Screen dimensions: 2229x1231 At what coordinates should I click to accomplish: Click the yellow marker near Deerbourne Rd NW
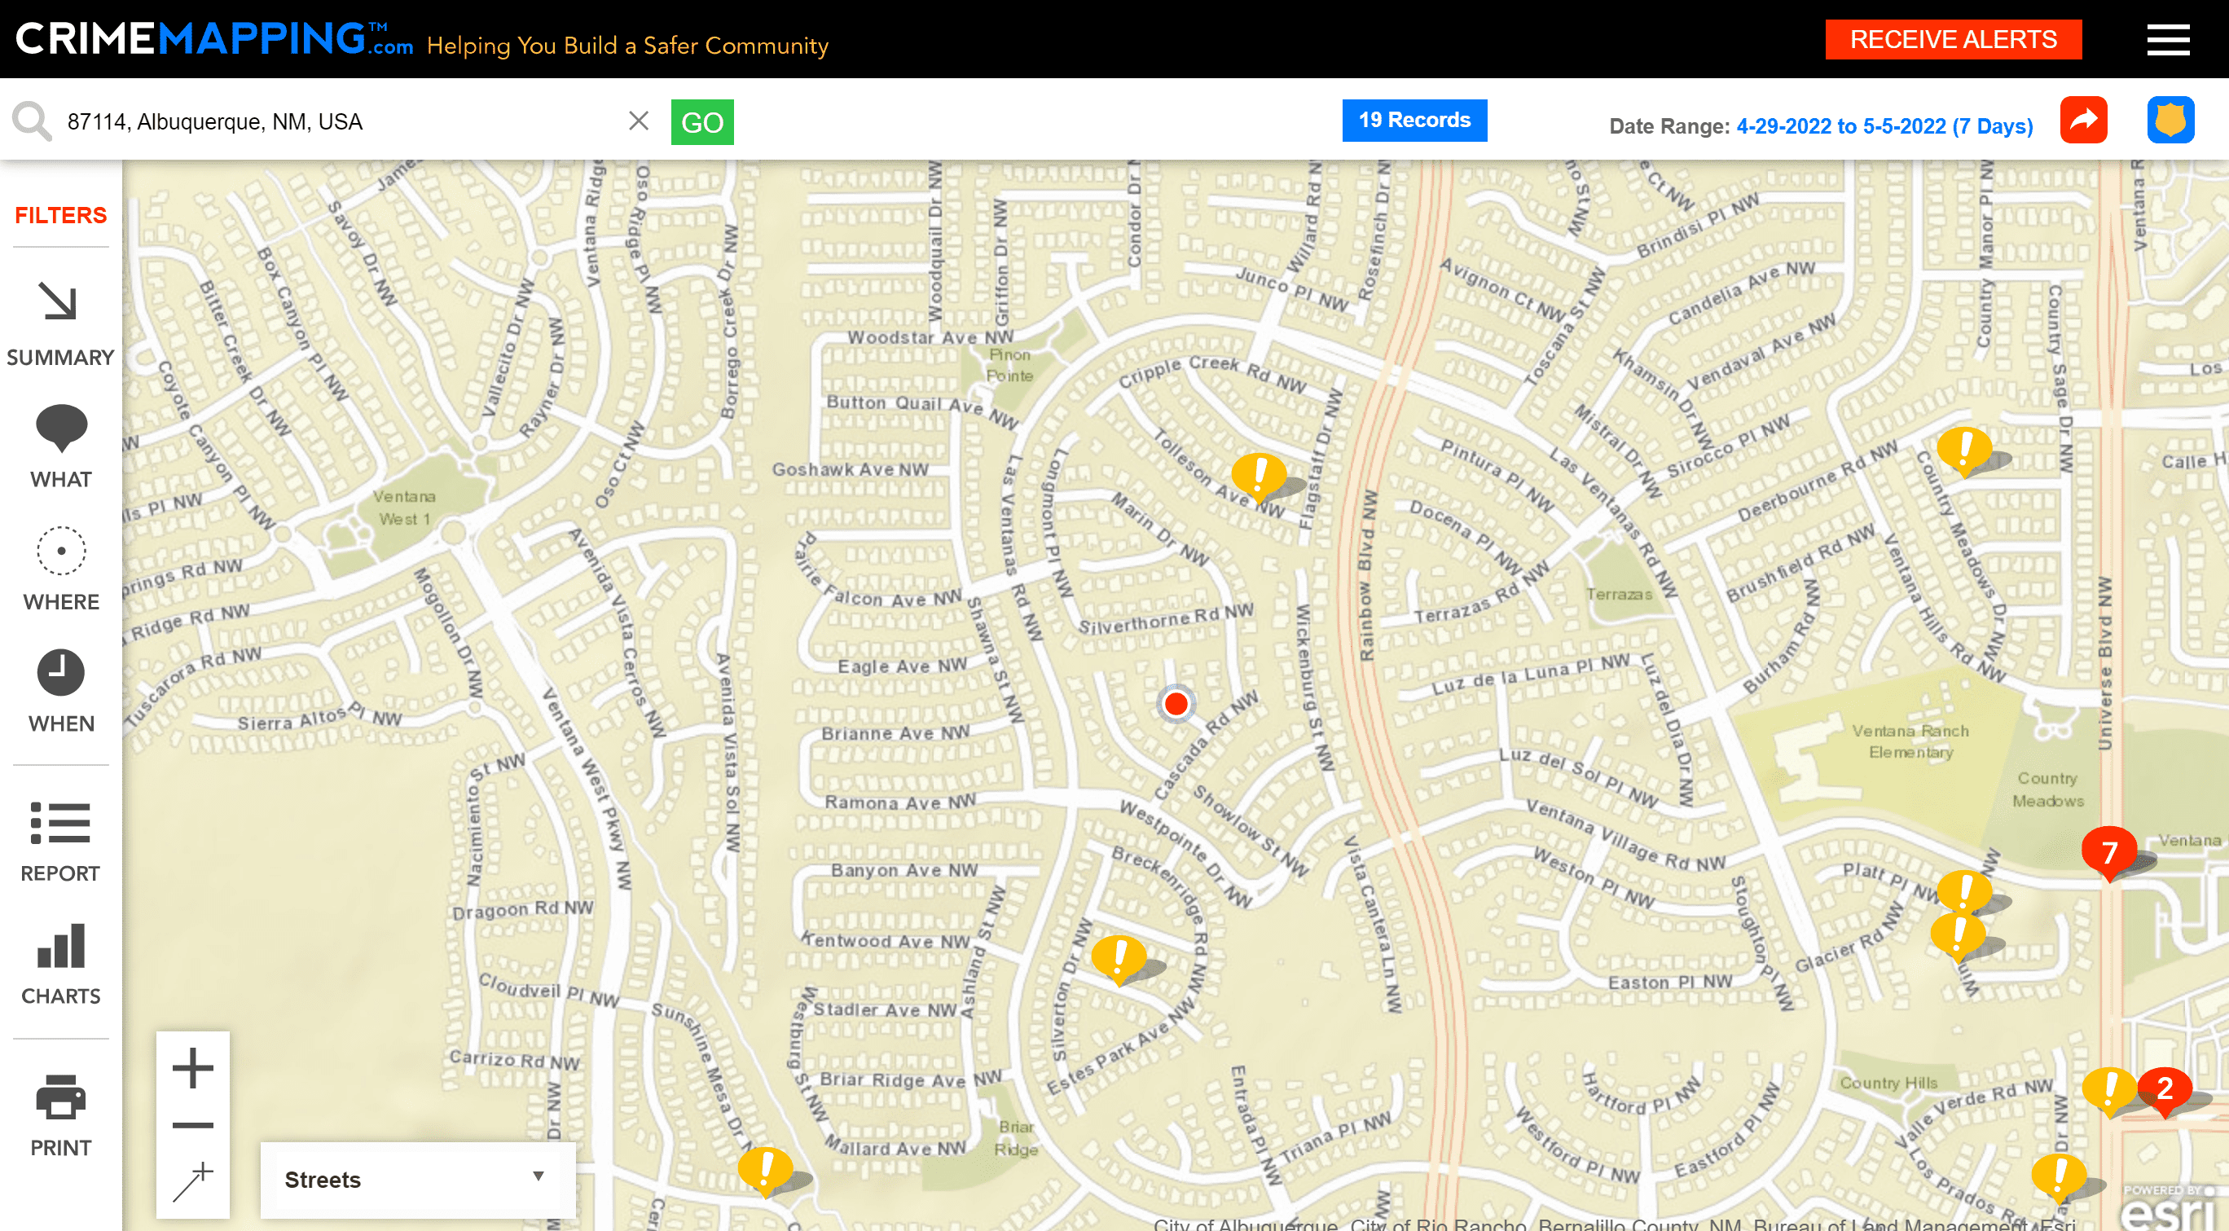tap(1964, 450)
